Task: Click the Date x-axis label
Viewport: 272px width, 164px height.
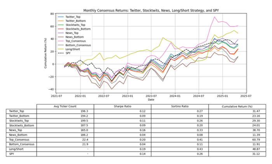Action: tap(151, 100)
